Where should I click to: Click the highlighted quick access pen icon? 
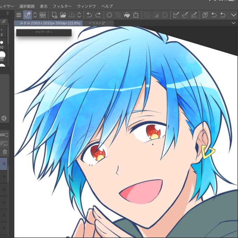[x=27, y=15]
